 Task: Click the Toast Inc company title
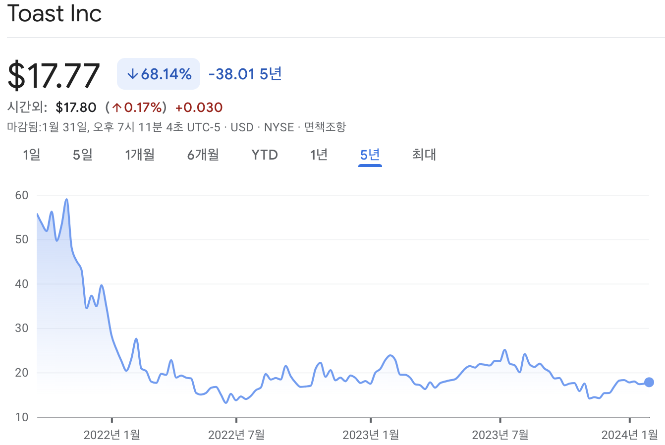tap(55, 14)
